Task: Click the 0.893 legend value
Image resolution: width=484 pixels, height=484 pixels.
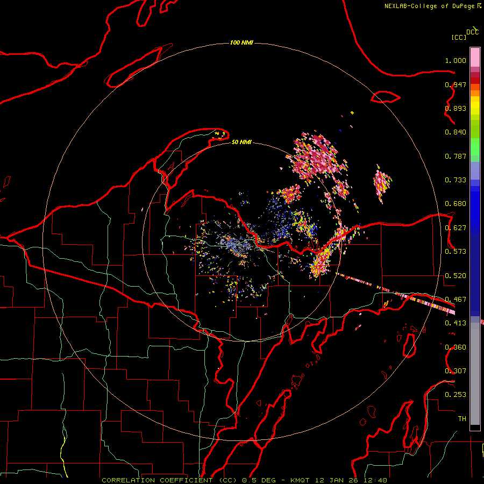Action: point(455,108)
